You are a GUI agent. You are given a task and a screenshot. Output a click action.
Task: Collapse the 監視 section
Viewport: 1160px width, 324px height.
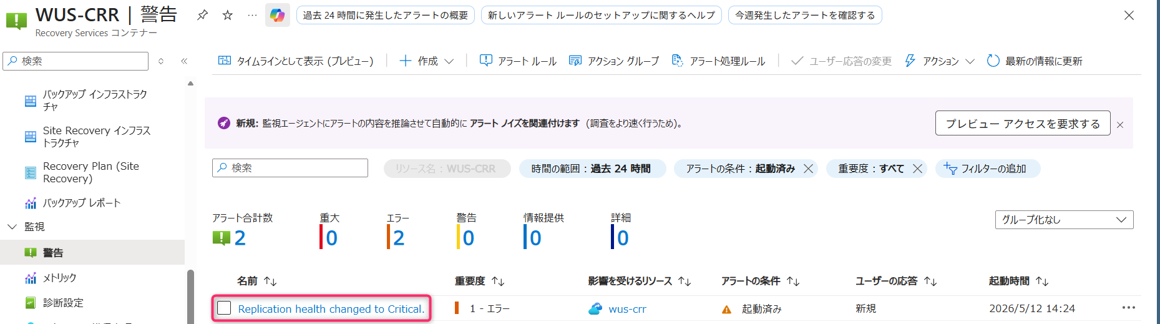click(12, 227)
